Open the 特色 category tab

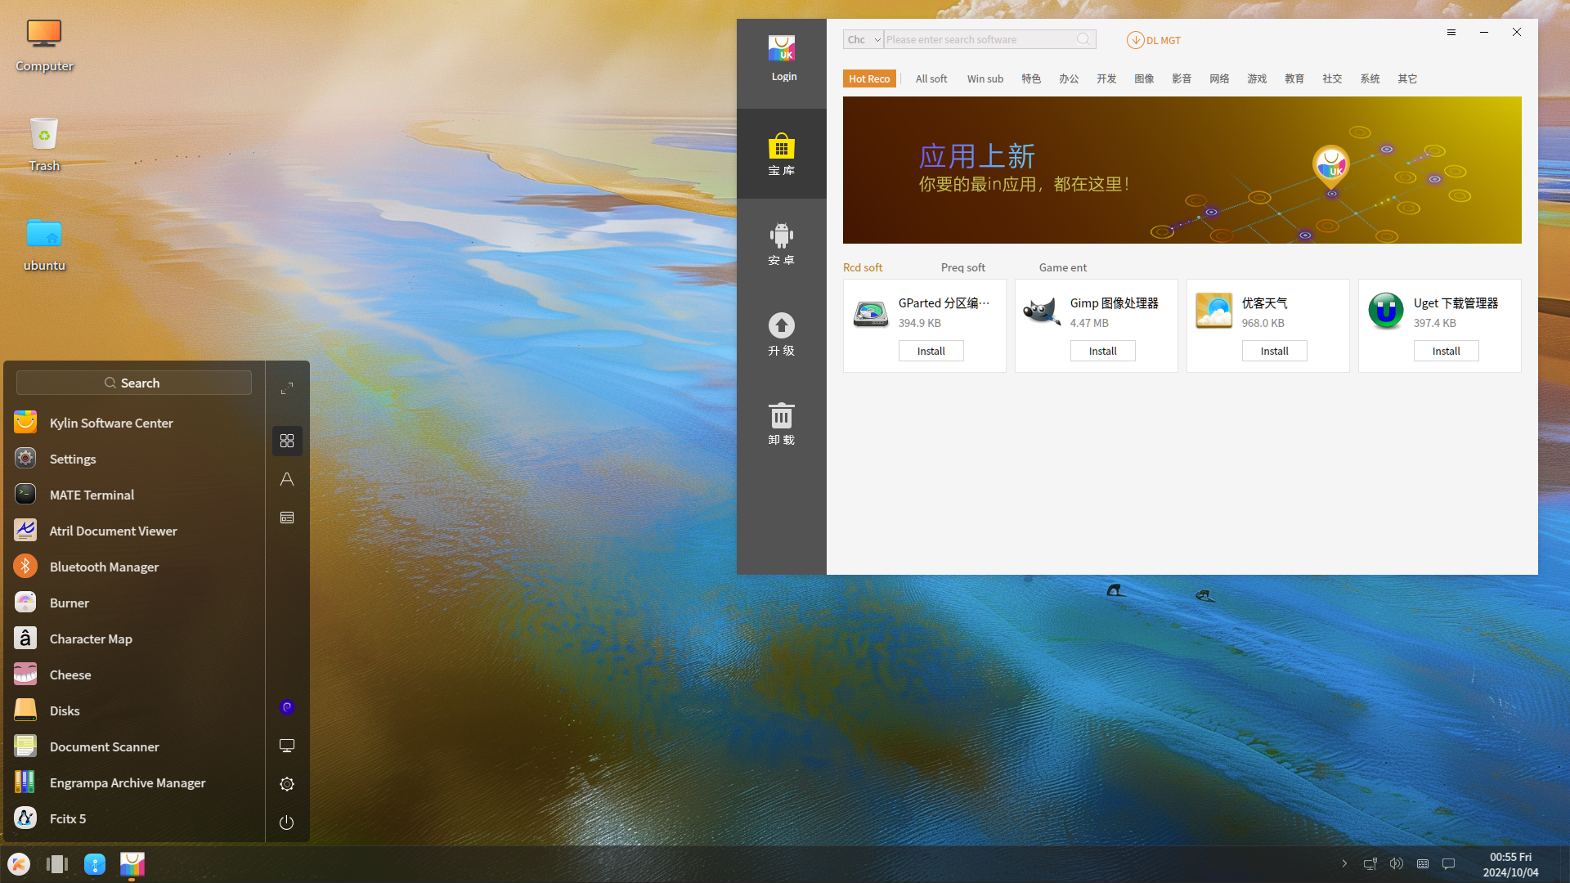(1031, 78)
